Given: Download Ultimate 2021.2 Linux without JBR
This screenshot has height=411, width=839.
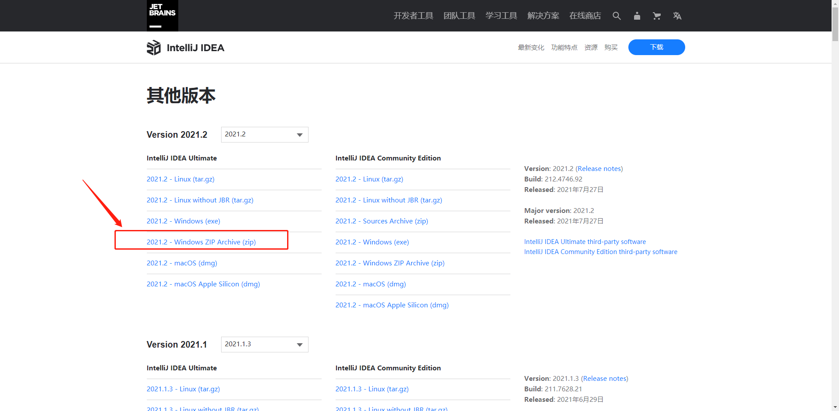Looking at the screenshot, I should 200,200.
